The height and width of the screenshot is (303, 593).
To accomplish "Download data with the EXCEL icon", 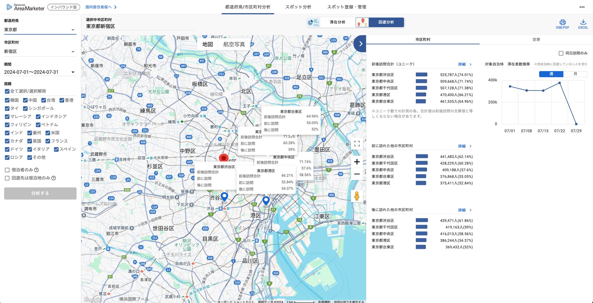I will 583,22.
